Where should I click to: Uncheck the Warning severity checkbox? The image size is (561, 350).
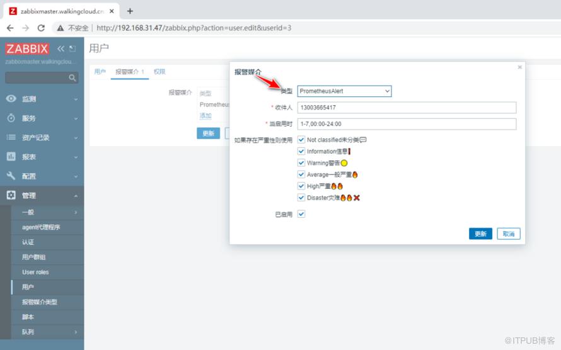tap(301, 163)
